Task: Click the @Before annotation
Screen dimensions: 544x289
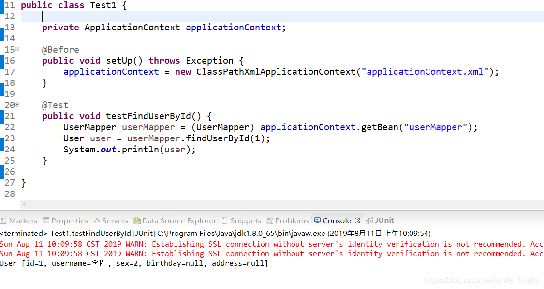Action: point(60,50)
